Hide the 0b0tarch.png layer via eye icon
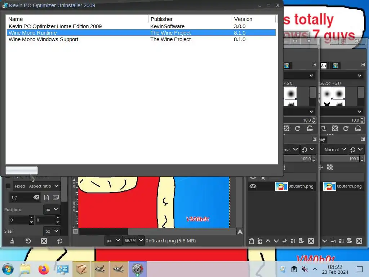The width and height of the screenshot is (369, 277). click(x=253, y=186)
